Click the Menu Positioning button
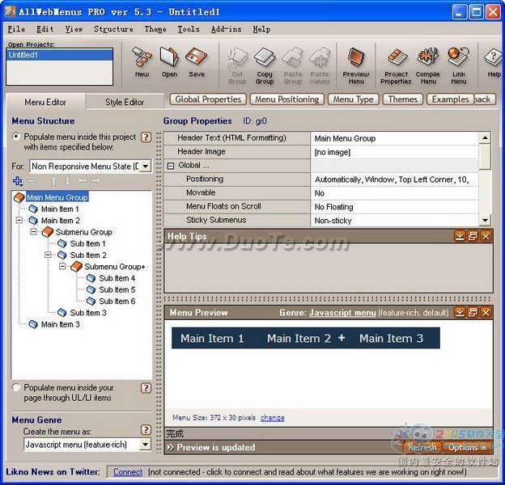The image size is (505, 485). point(287,99)
